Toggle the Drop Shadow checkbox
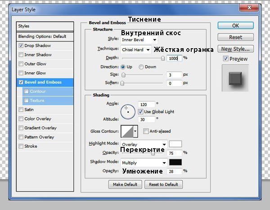 click(x=21, y=46)
